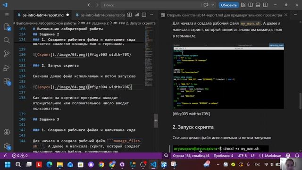Change end of line sequence LF
Screen dimensions: 302x170
[x=253, y=155]
